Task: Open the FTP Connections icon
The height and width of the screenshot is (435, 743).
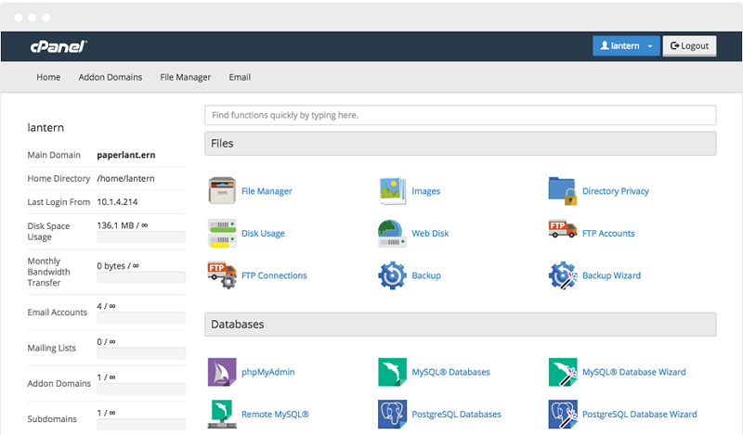Action: (222, 275)
